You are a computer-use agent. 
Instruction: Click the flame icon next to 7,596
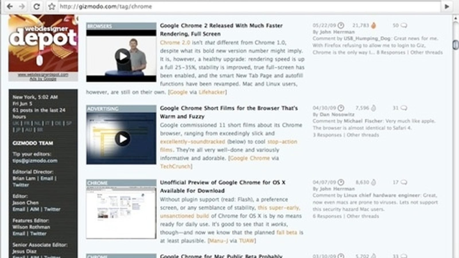(x=374, y=108)
